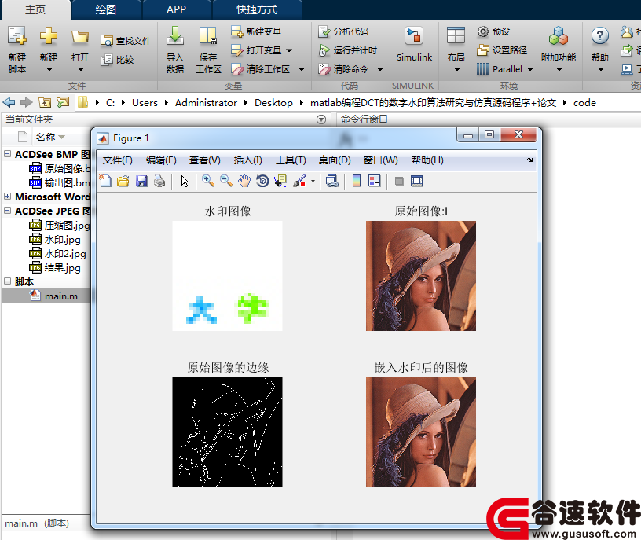The height and width of the screenshot is (540, 641).
Task: Click Desktop in the address path
Action: click(x=273, y=103)
